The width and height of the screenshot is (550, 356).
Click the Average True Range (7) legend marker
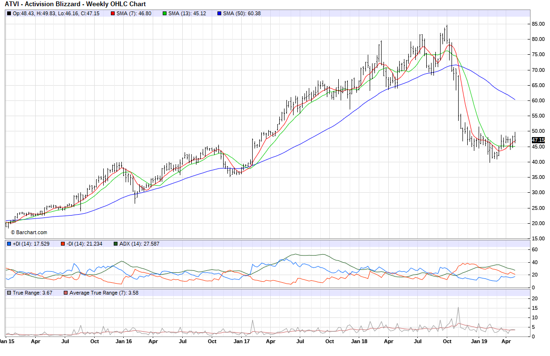[66, 292]
